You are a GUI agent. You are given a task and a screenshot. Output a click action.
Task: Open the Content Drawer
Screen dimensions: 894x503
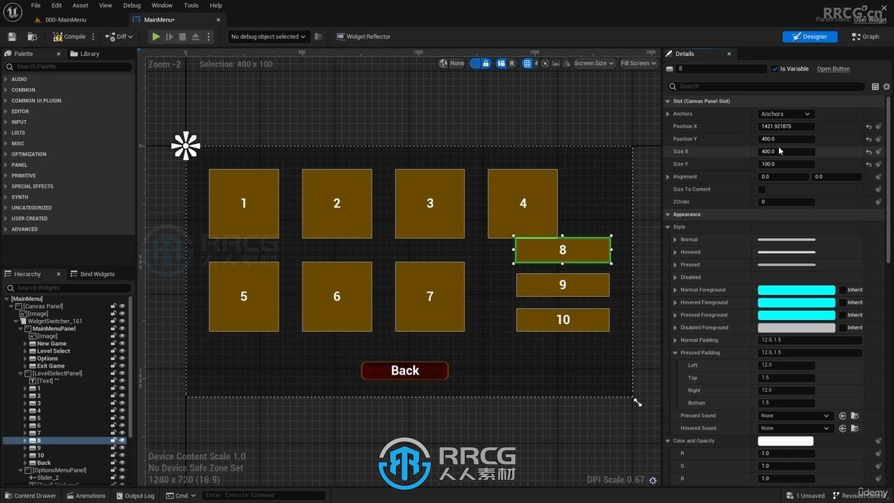click(31, 495)
